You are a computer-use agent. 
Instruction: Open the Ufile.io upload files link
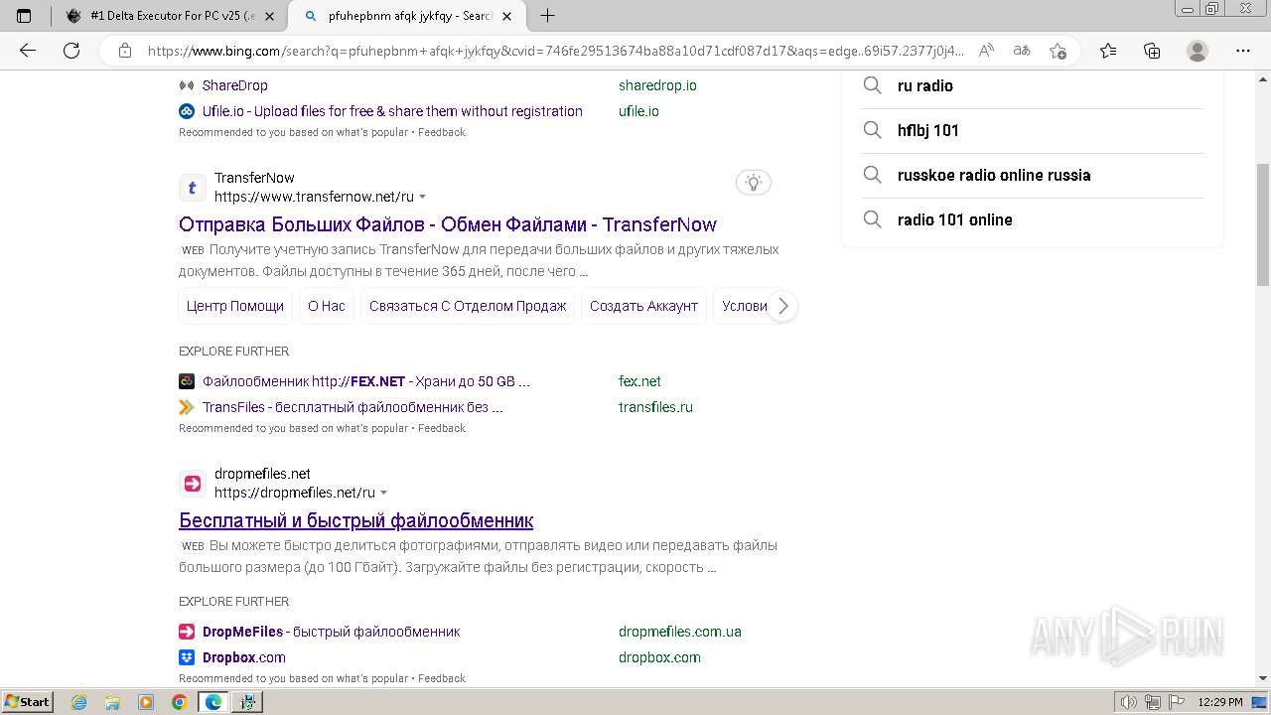click(392, 111)
